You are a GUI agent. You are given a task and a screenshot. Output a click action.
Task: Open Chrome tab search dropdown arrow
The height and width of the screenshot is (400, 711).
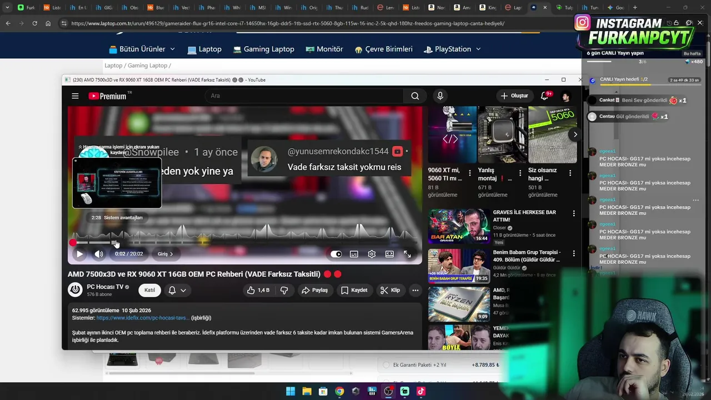coord(7,8)
